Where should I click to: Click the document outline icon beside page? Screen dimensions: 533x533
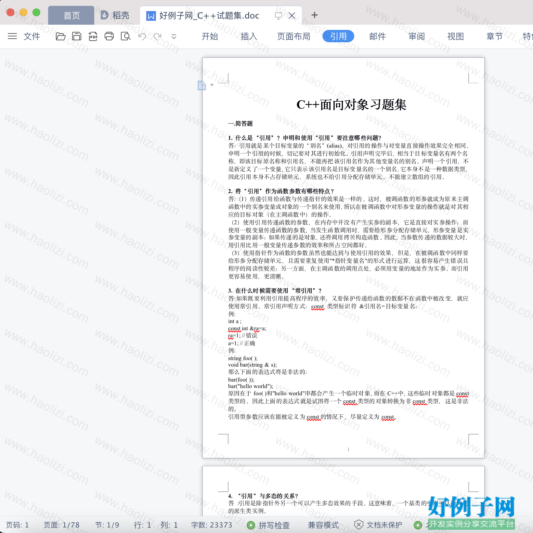point(202,85)
